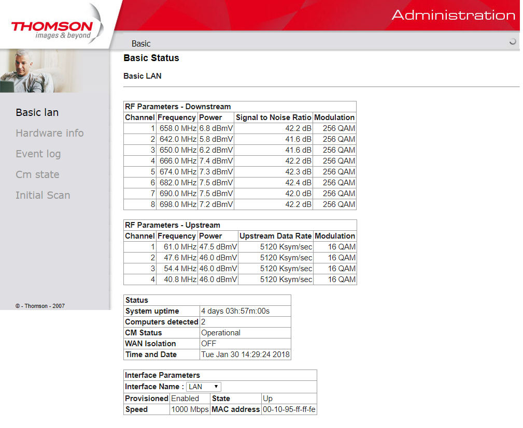Click the loading spinner icon
This screenshot has height=428, width=523.
pos(513,42)
